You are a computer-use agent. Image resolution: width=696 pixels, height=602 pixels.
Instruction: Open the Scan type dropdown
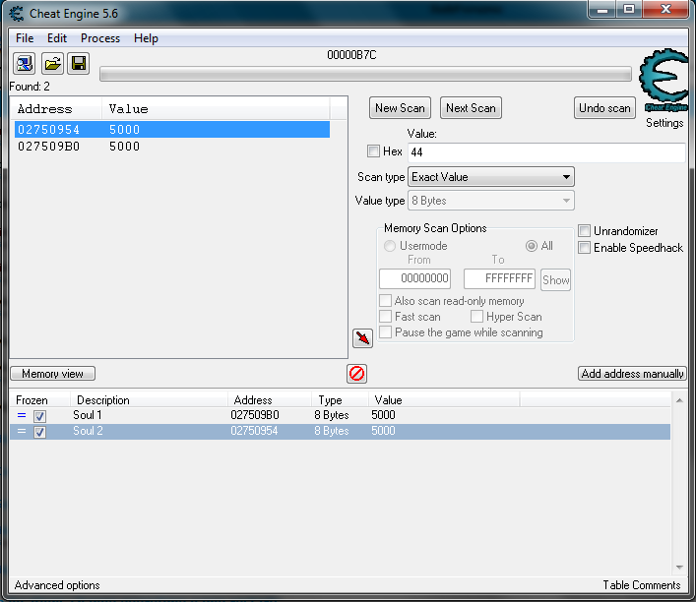(x=491, y=177)
